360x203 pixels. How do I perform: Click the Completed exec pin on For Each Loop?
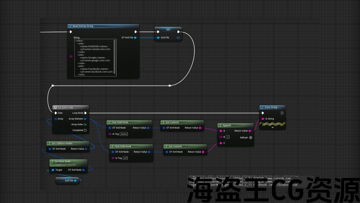click(85, 130)
